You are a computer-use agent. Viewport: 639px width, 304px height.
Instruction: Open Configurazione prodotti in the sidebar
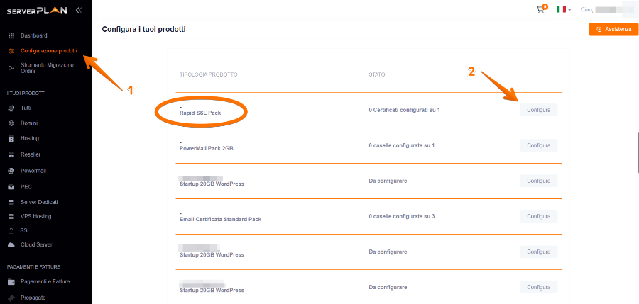click(x=48, y=51)
